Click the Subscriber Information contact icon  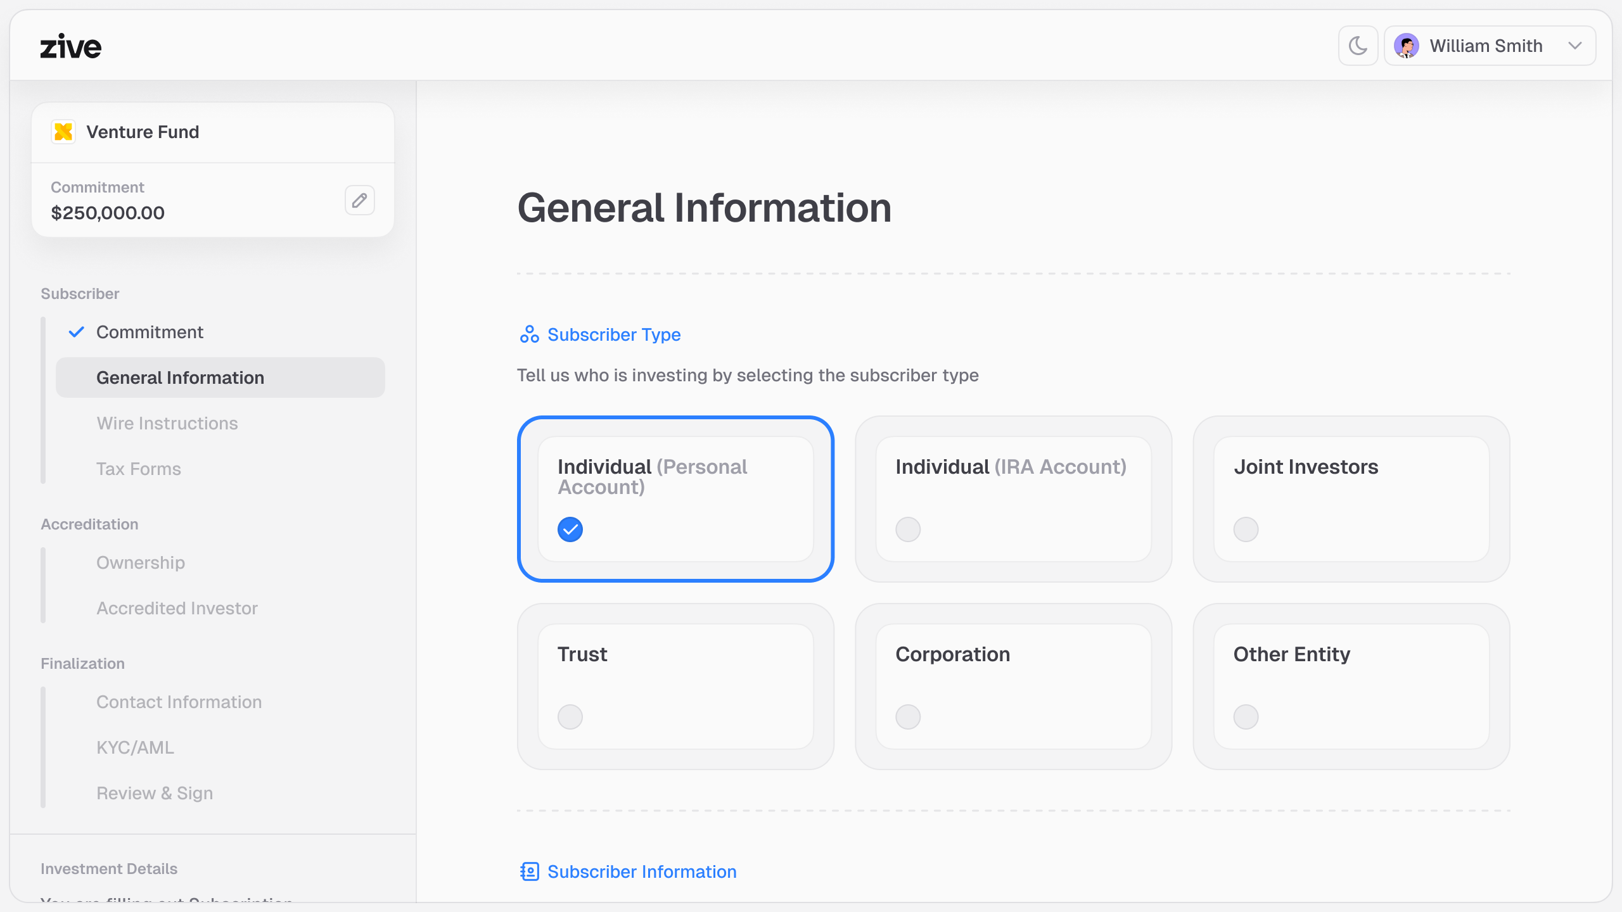click(x=529, y=871)
